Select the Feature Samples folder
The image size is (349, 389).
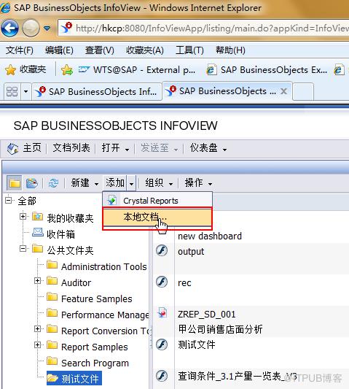[x=97, y=299]
